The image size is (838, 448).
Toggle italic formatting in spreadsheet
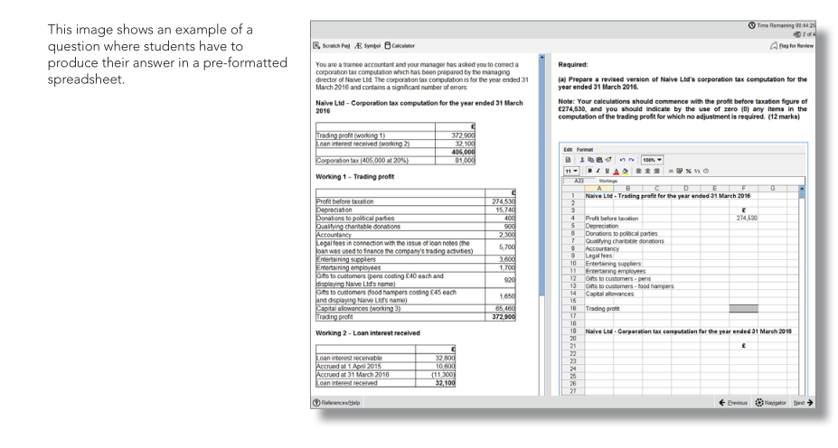596,169
